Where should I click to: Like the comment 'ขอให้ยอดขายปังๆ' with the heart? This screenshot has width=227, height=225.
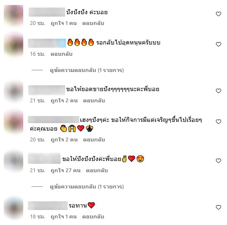pyautogui.click(x=218, y=91)
